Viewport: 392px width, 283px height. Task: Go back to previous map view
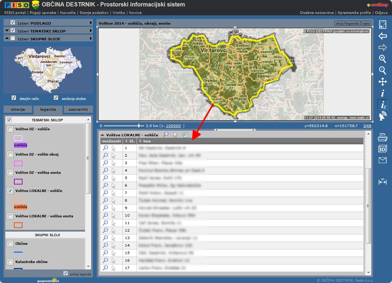click(382, 36)
